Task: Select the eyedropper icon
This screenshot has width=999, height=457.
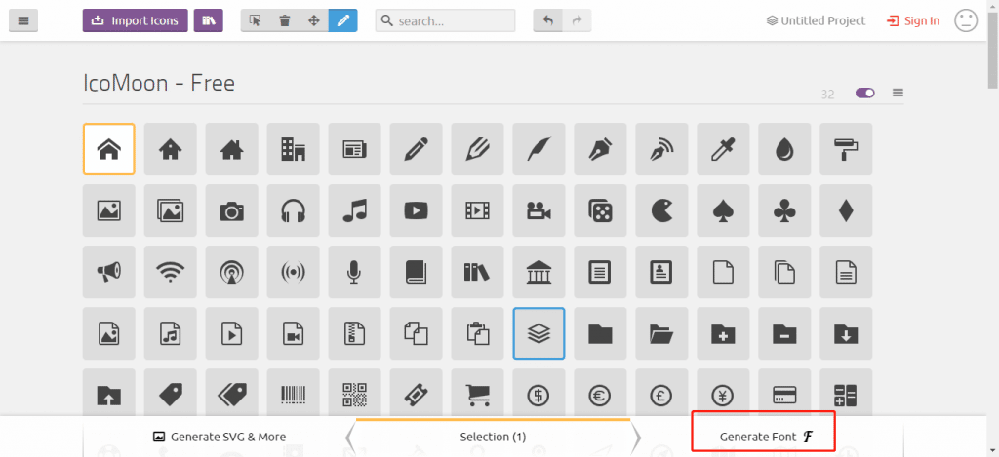Action: click(723, 149)
